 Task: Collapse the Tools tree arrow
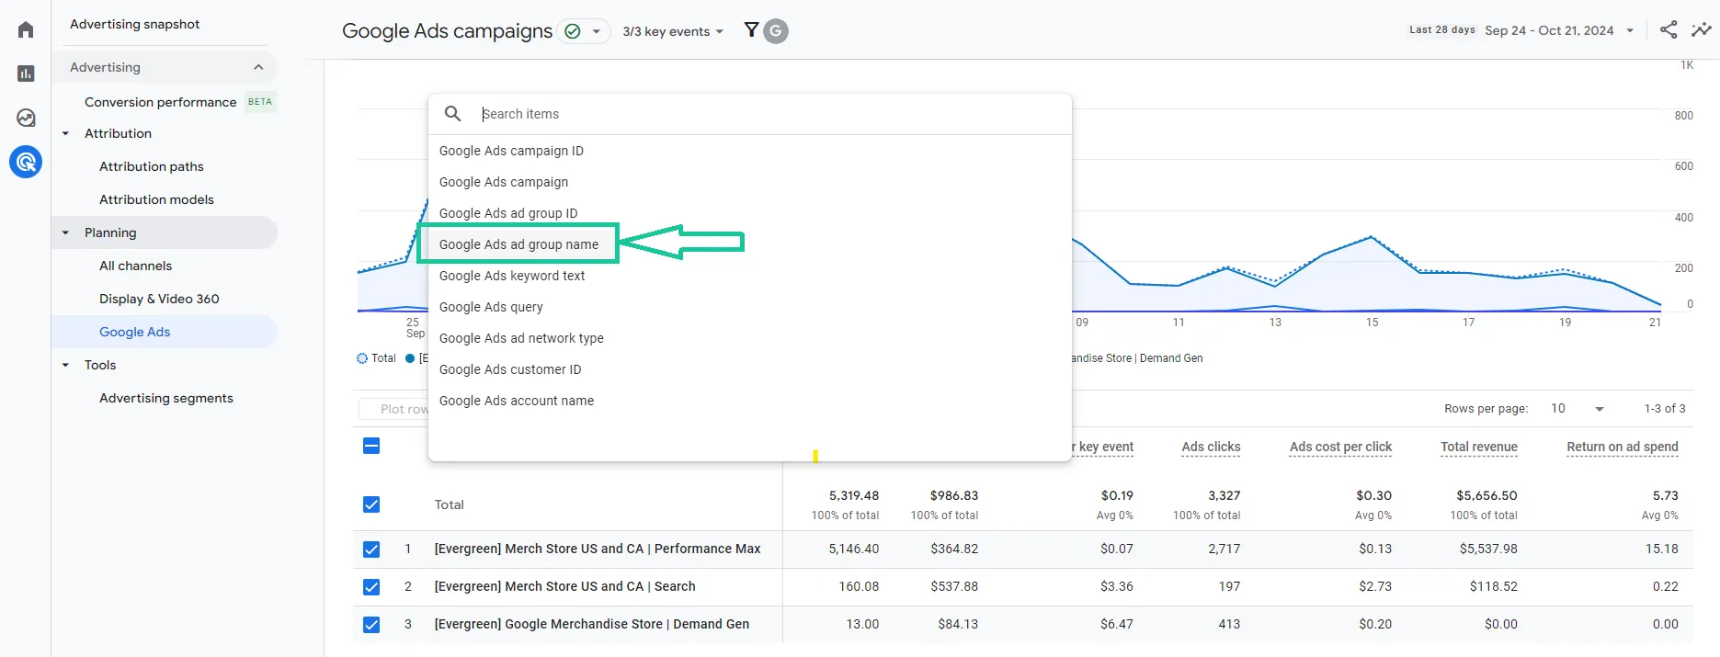point(65,365)
